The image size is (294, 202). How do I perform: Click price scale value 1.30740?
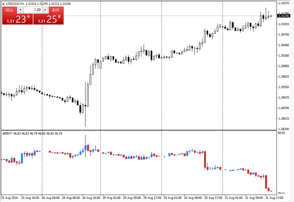pos(284,35)
